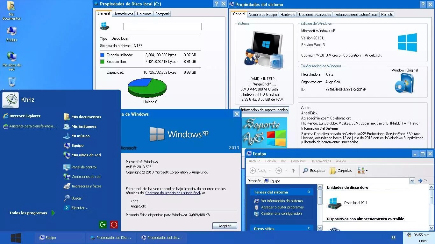Launch Internet Explorer from Start menu

22,116
